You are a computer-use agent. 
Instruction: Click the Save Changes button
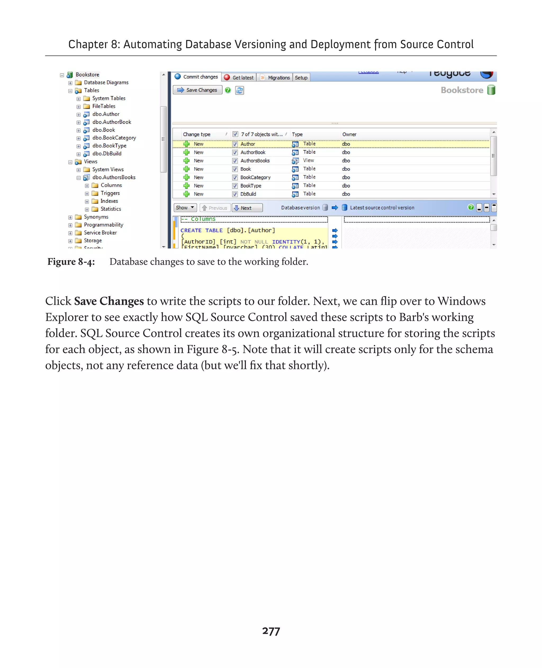click(198, 90)
